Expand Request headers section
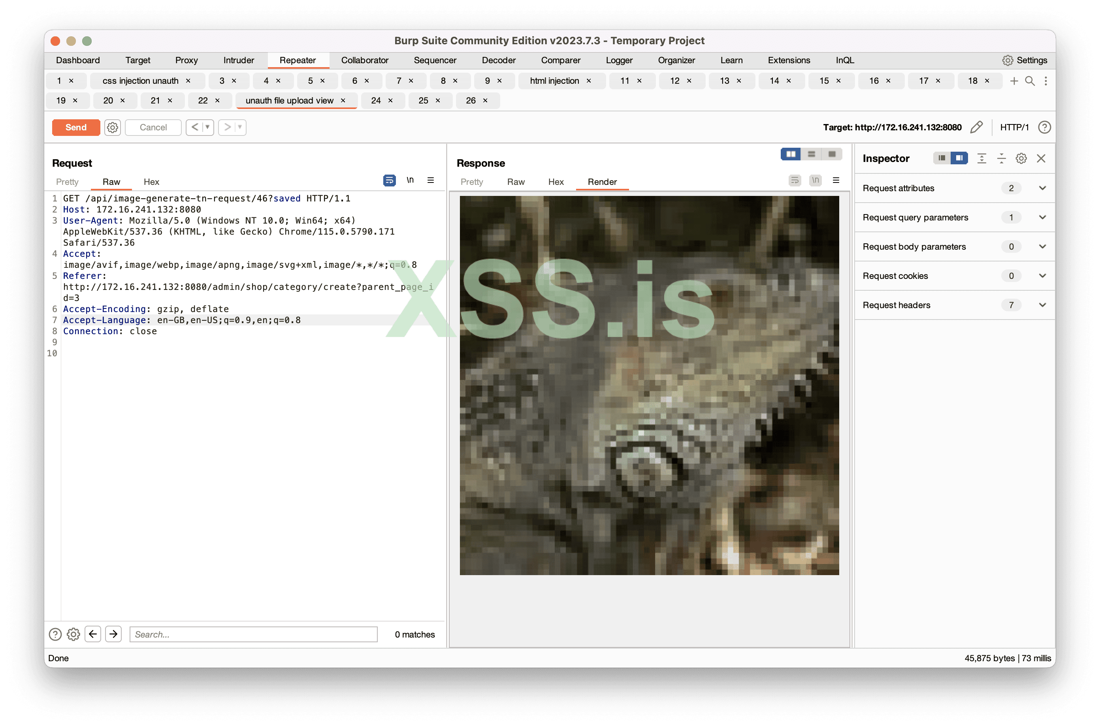 (1042, 305)
